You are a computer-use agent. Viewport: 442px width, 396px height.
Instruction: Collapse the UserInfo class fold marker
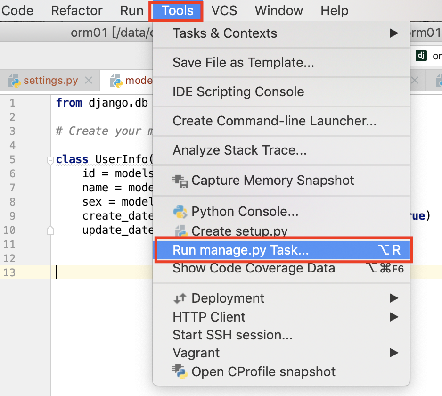50,160
